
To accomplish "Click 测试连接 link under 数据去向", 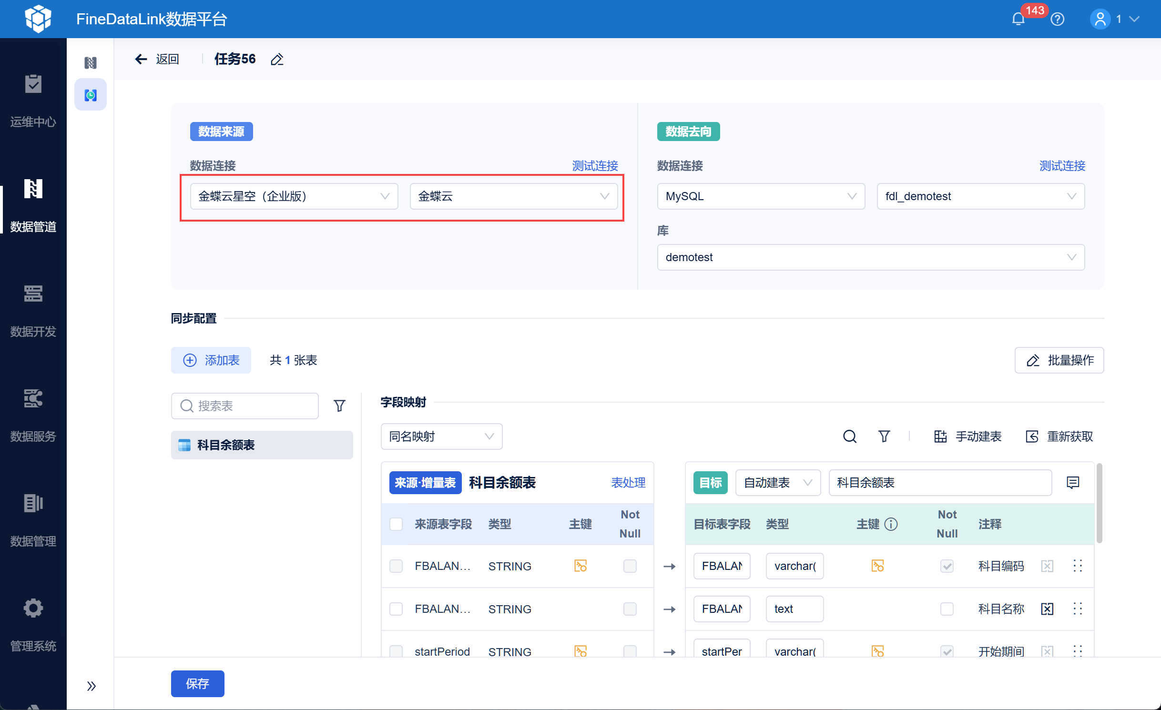I will pos(1062,166).
